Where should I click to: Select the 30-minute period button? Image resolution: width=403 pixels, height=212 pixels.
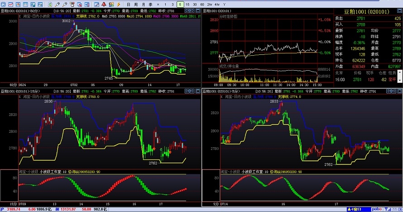click(x=195, y=5)
